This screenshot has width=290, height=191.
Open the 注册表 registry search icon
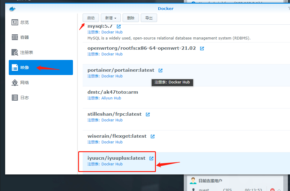[15, 52]
